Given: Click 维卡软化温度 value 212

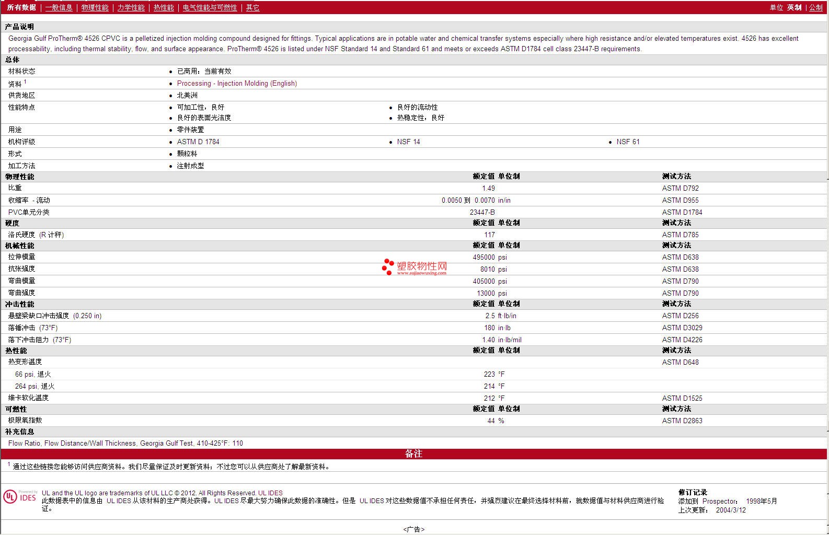Looking at the screenshot, I should [489, 398].
